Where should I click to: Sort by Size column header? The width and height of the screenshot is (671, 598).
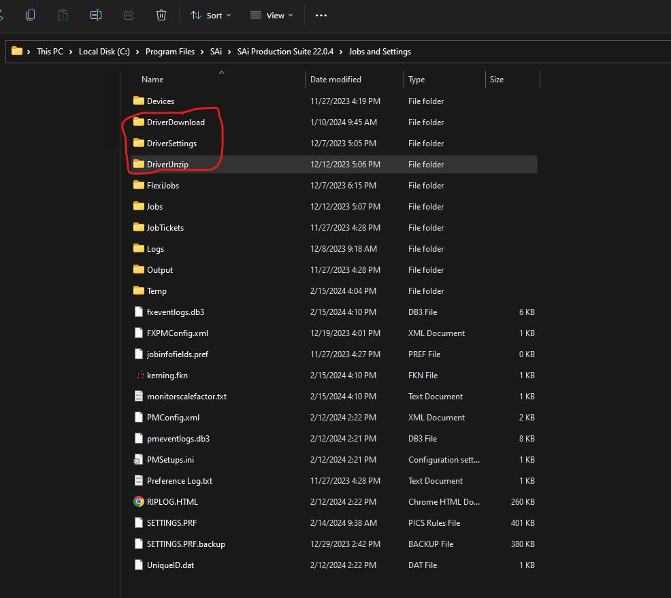(x=496, y=80)
